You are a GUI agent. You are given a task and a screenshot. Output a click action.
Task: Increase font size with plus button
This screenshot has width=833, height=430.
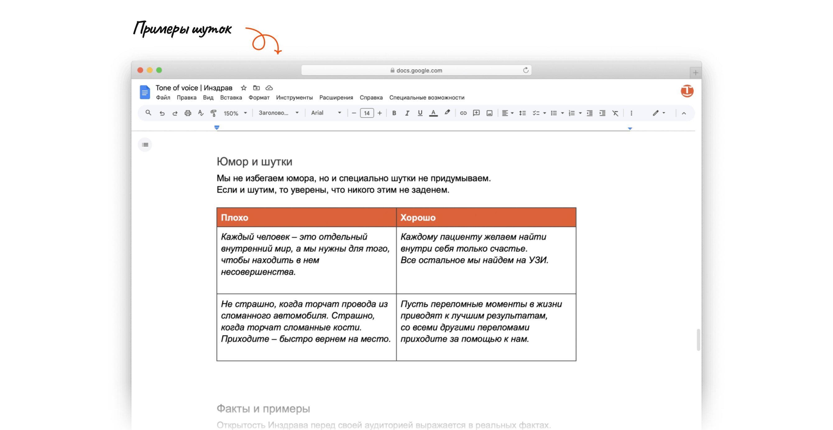(380, 113)
